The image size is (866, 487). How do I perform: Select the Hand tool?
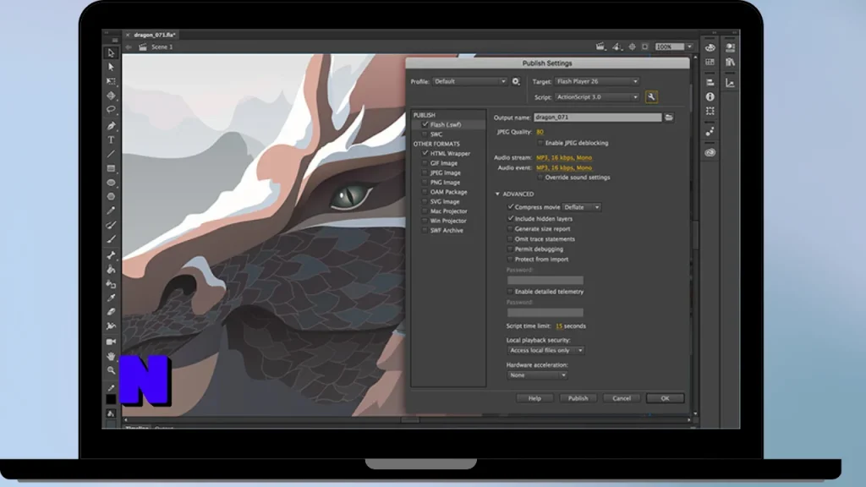(x=111, y=356)
